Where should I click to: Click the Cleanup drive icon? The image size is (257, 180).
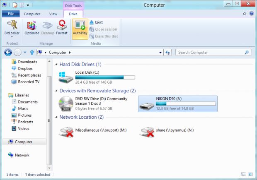click(47, 27)
